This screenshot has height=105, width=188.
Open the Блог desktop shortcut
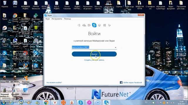pyautogui.click(x=15, y=4)
